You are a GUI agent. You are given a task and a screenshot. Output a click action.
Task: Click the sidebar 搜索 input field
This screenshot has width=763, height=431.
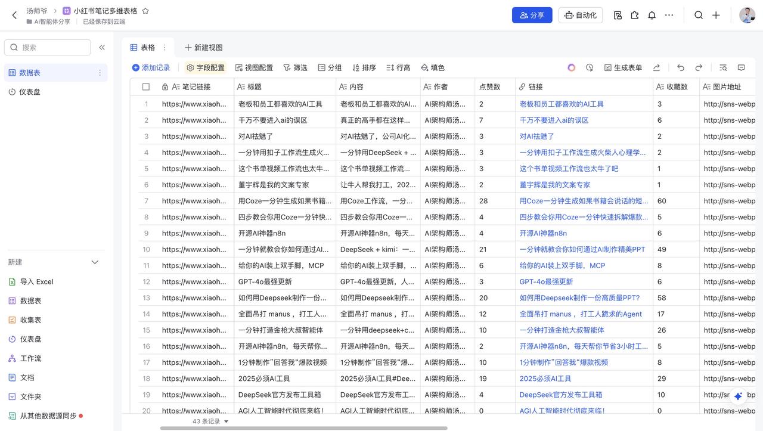48,48
